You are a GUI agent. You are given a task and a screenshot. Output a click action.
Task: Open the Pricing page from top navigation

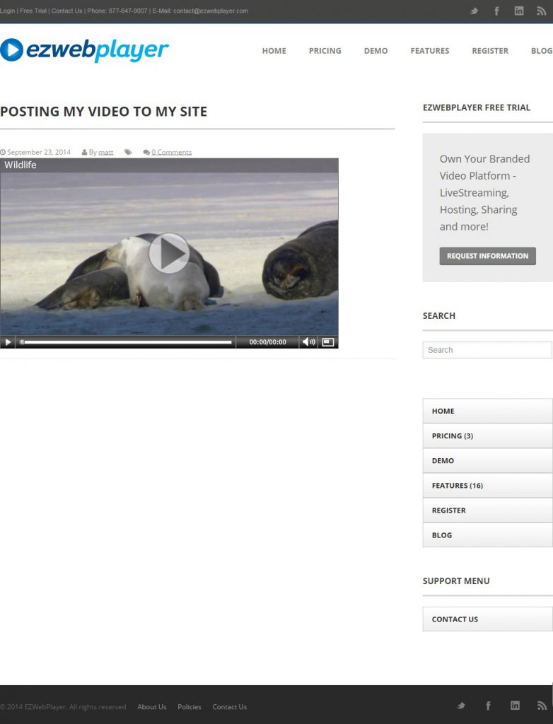(325, 51)
